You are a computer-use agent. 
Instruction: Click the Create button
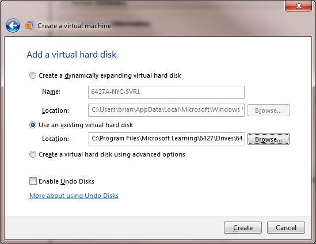coord(243,228)
